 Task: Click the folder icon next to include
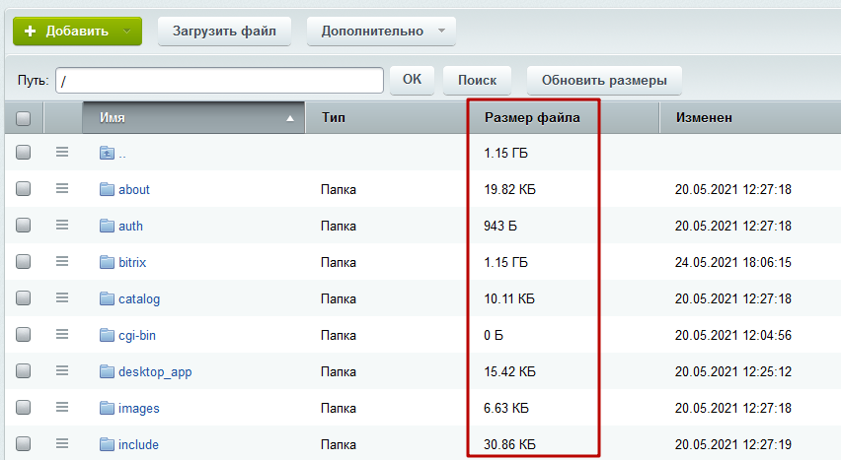pyautogui.click(x=108, y=444)
